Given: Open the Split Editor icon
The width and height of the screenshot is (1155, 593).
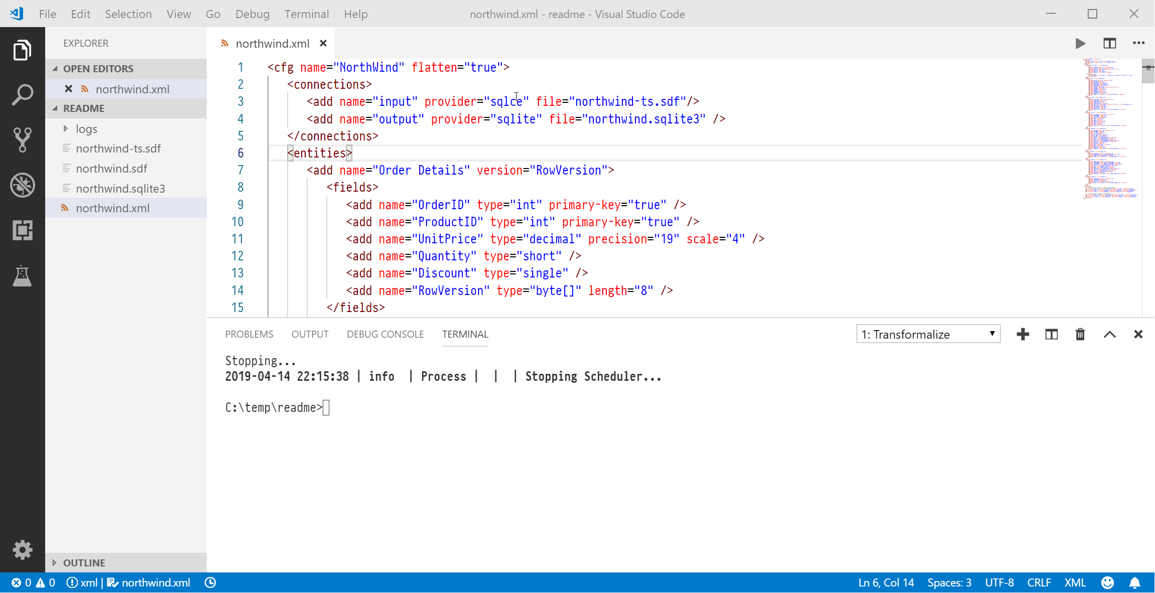Looking at the screenshot, I should [1110, 43].
